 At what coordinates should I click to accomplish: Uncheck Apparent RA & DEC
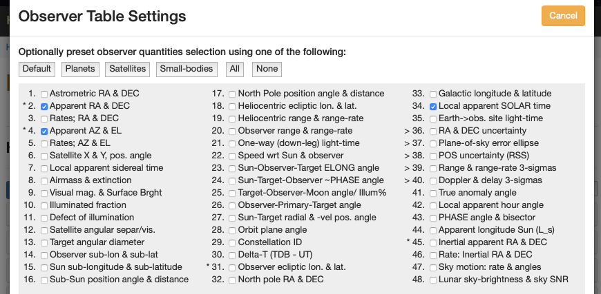44,107
